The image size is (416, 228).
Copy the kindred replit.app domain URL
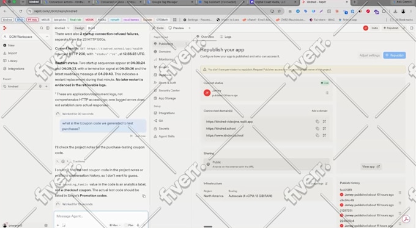[318, 122]
